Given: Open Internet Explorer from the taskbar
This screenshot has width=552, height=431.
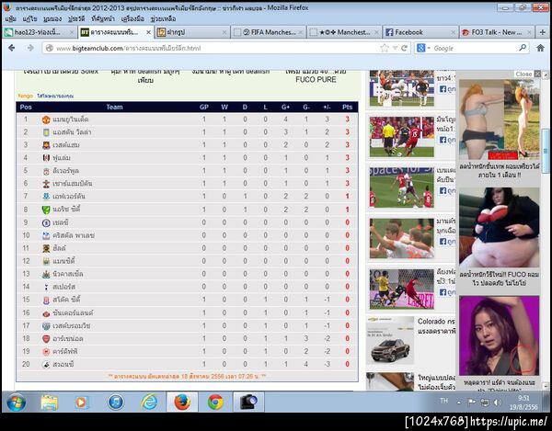Looking at the screenshot, I should point(149,402).
